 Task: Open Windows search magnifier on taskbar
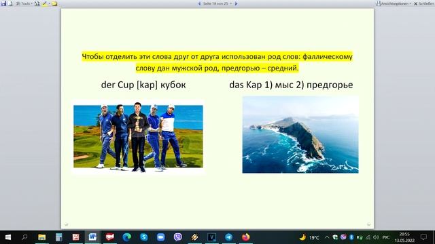pos(24,237)
